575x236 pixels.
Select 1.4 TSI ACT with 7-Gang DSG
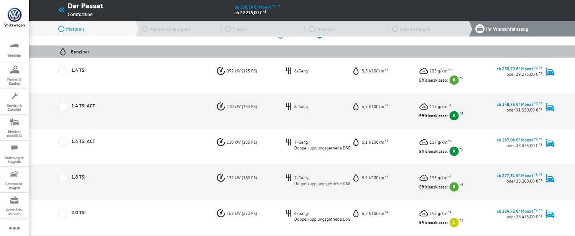63,142
